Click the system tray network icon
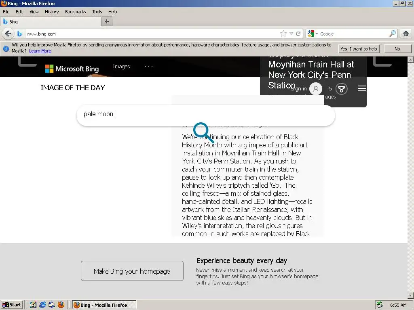This screenshot has width=414, height=310. (x=380, y=305)
